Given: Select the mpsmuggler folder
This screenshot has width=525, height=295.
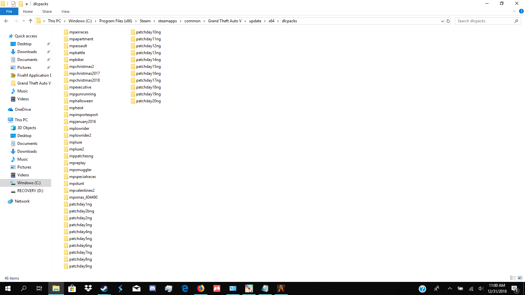Looking at the screenshot, I should point(78,170).
